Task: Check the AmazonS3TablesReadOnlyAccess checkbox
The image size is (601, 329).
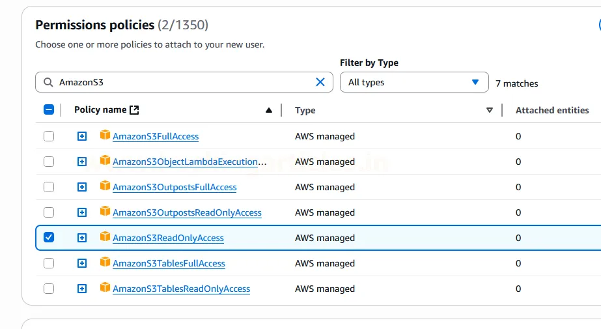Action: [49, 289]
